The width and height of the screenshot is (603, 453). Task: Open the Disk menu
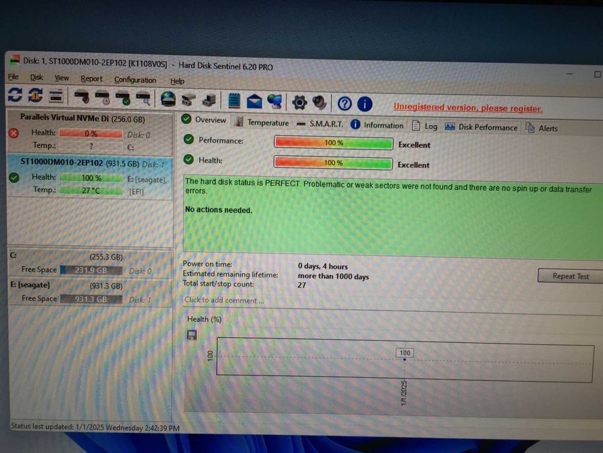tap(37, 78)
